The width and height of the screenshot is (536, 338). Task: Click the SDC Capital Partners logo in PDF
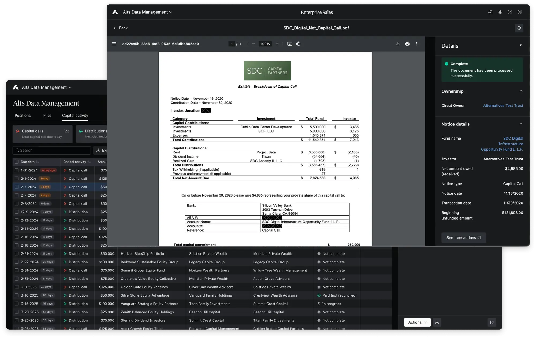click(x=267, y=71)
